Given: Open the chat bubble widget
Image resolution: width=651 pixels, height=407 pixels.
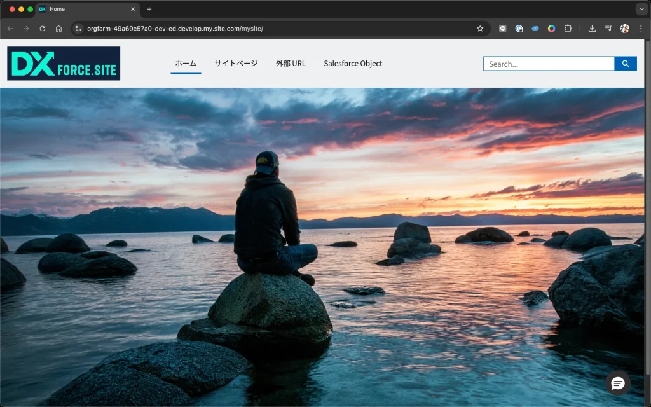Looking at the screenshot, I should pos(618,383).
